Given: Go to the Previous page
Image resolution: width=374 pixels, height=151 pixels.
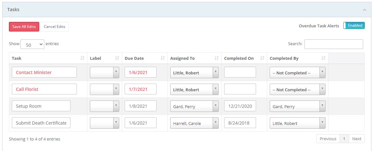Looking at the screenshot, I should click(x=328, y=139).
